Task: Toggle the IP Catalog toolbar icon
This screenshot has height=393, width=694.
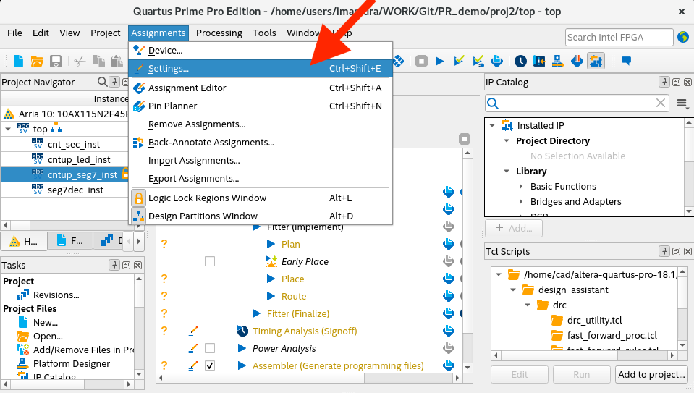Action: (596, 61)
